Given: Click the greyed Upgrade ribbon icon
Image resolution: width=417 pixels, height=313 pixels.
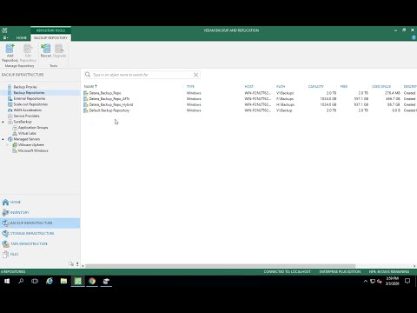Looking at the screenshot, I should [60, 50].
